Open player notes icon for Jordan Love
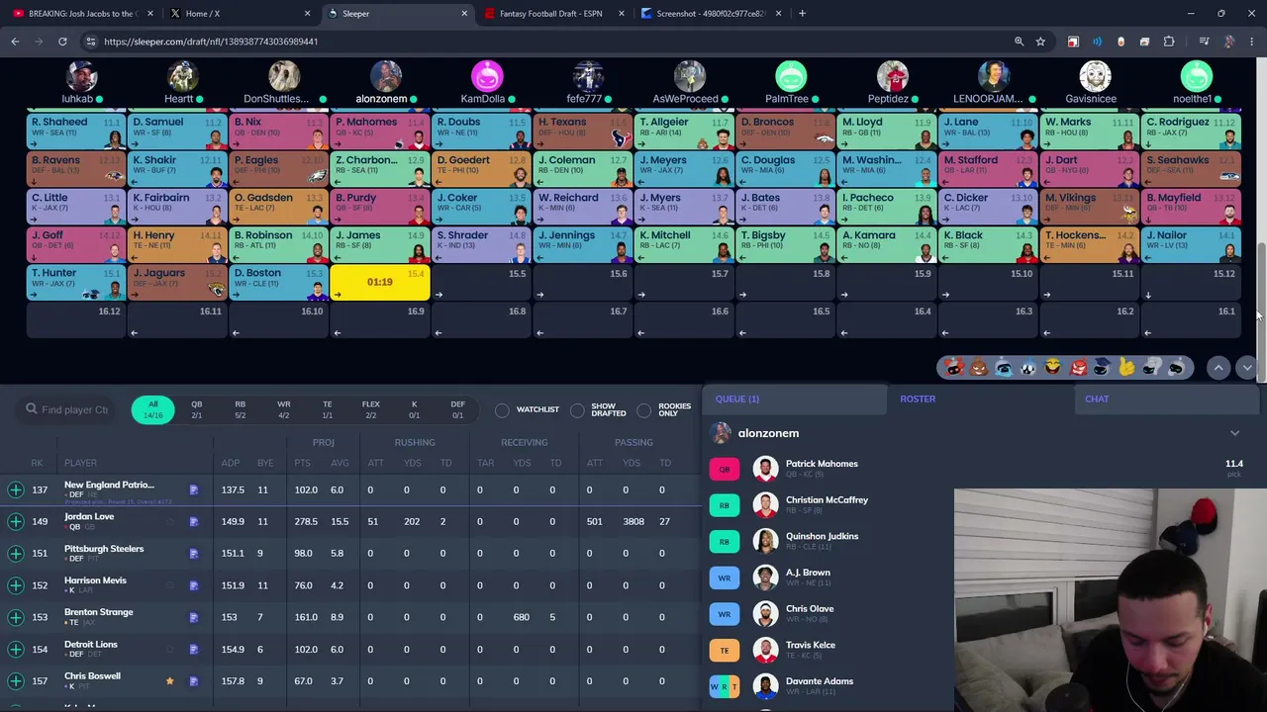The image size is (1267, 712). [193, 521]
